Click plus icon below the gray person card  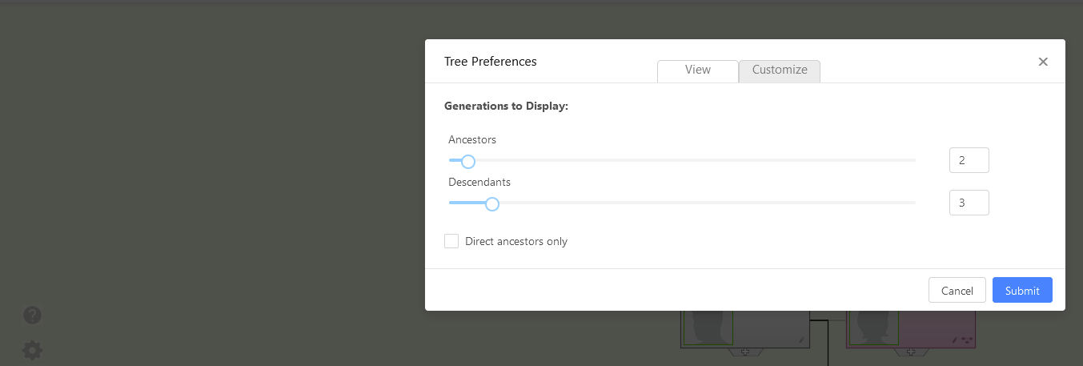coord(745,352)
